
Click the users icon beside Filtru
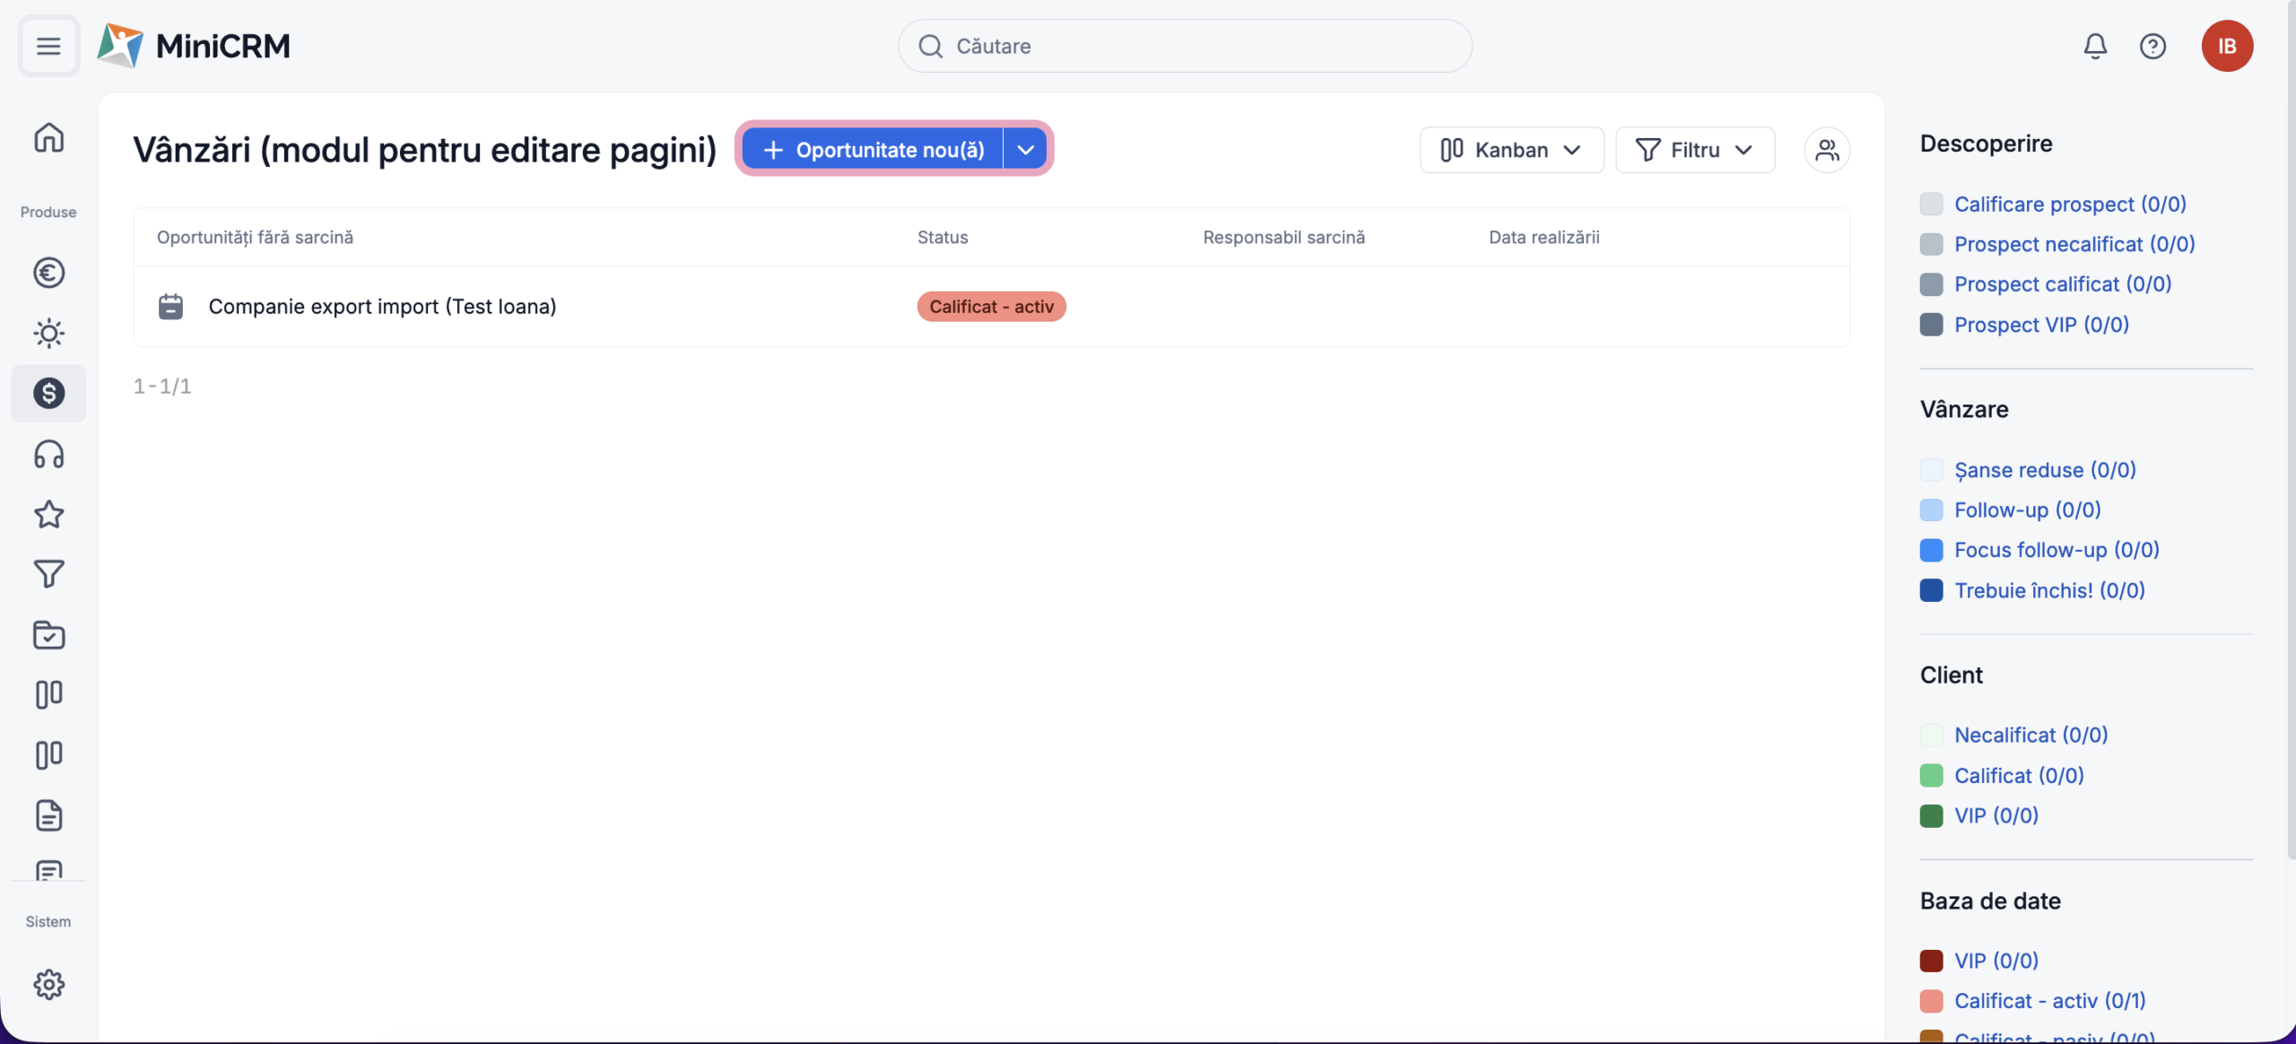(1826, 150)
